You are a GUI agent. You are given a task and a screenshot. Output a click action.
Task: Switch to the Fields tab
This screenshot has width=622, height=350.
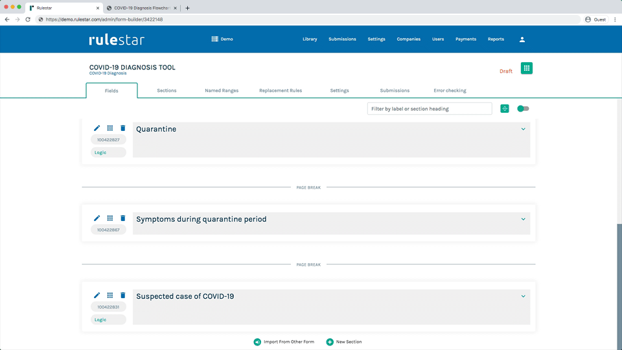click(x=111, y=91)
